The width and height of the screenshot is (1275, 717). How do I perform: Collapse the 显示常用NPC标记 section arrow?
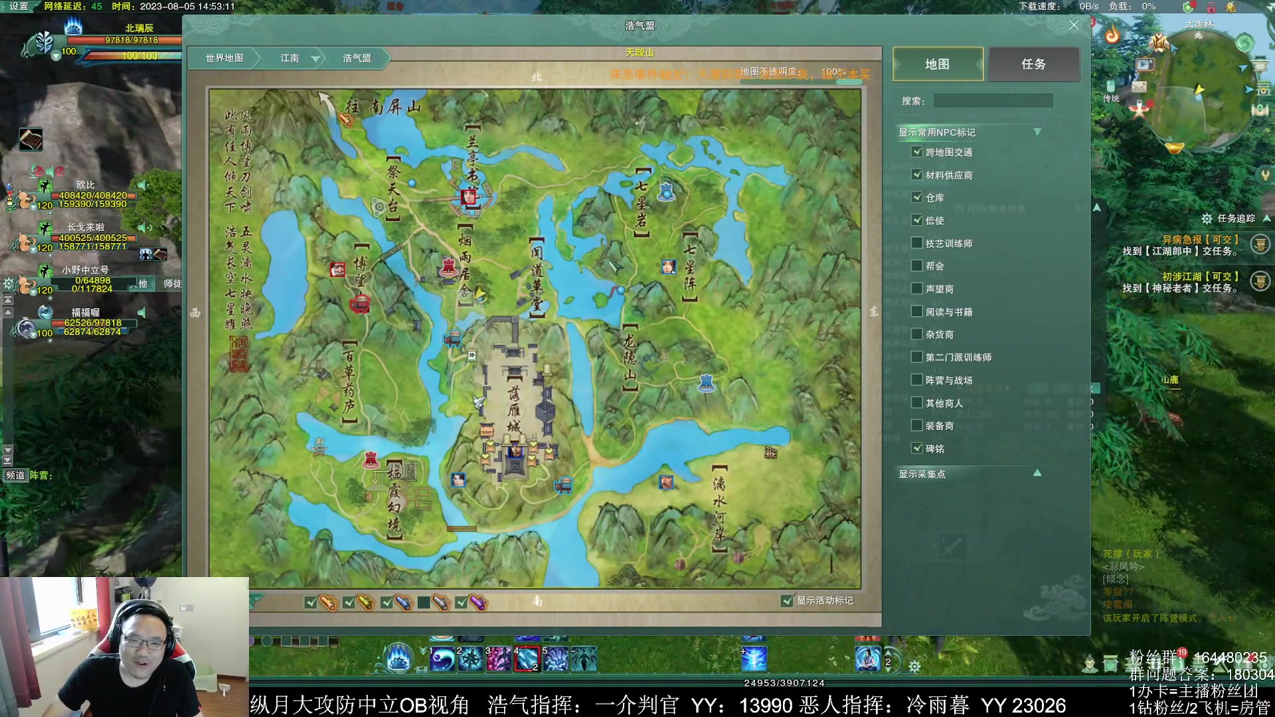pos(1037,132)
